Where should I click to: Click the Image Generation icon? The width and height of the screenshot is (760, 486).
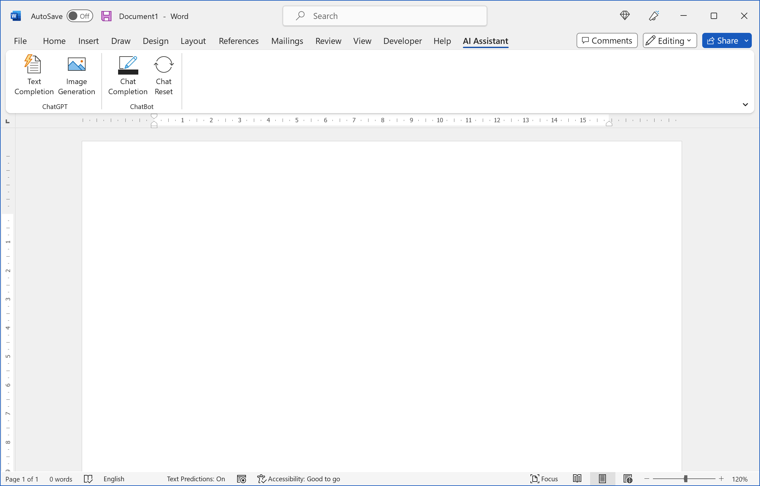(76, 65)
